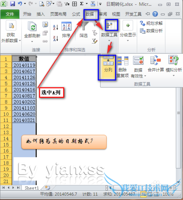This screenshot has height=200, width=183.
Task: Switch to Data (数据) tab
Action: click(x=90, y=14)
